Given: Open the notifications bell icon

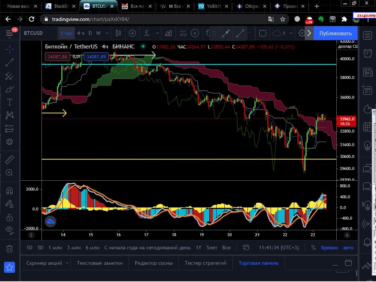Looking at the screenshot, I should [367, 242].
